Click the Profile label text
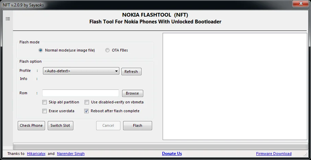This screenshot has width=311, height=160. coord(25,71)
